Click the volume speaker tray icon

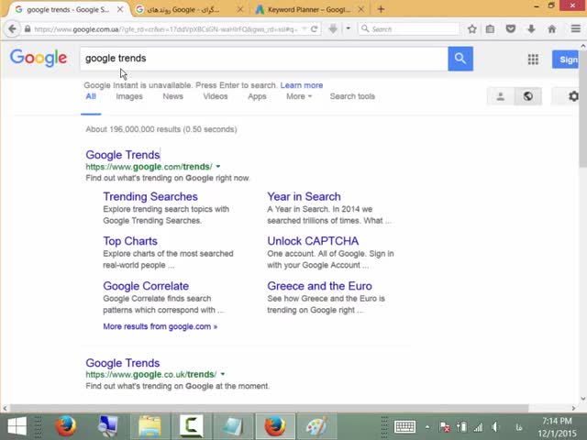tap(495, 427)
